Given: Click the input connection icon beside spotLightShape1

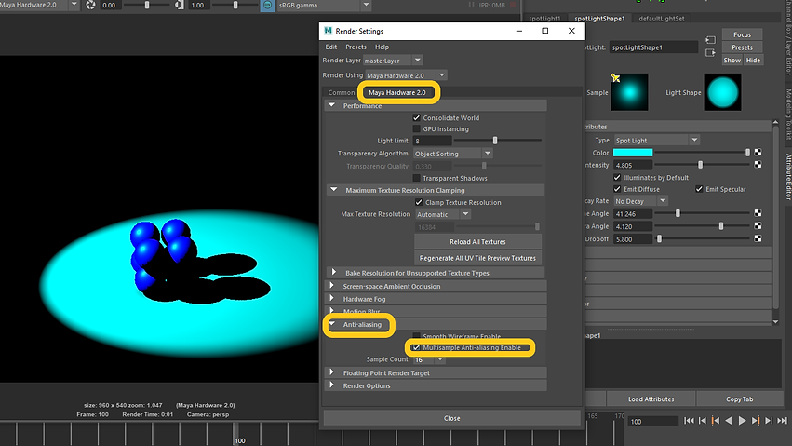Looking at the screenshot, I should coord(711,40).
